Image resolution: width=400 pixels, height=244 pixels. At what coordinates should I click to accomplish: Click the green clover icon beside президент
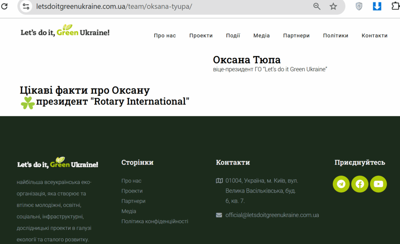tap(28, 103)
